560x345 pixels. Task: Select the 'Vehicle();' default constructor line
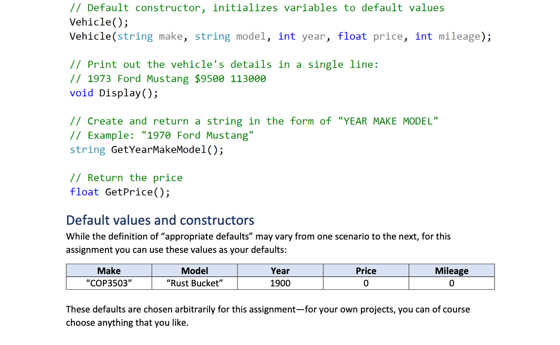pos(99,22)
